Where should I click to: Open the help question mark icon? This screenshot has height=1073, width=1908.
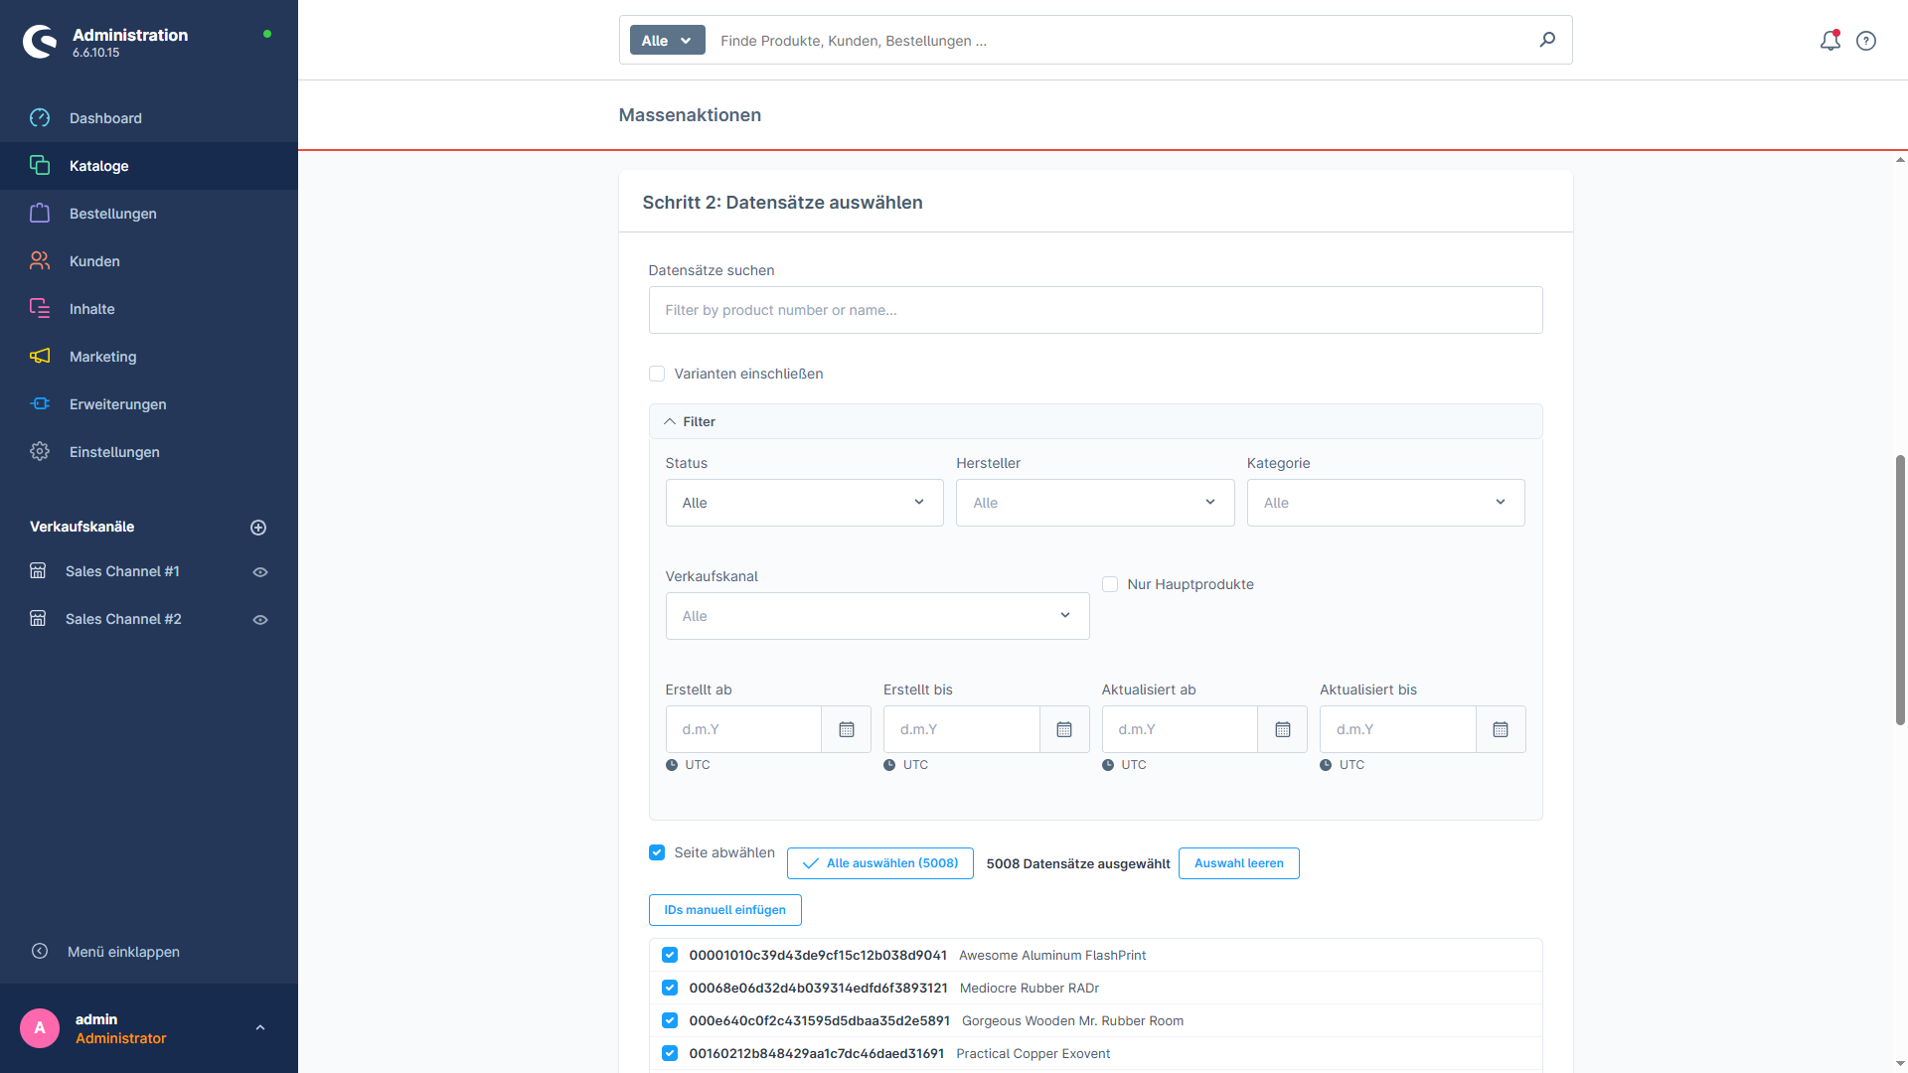pos(1866,41)
